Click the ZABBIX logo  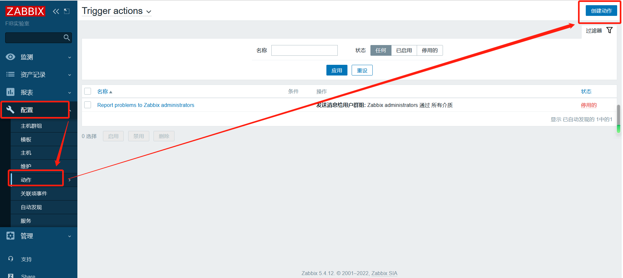click(x=25, y=11)
